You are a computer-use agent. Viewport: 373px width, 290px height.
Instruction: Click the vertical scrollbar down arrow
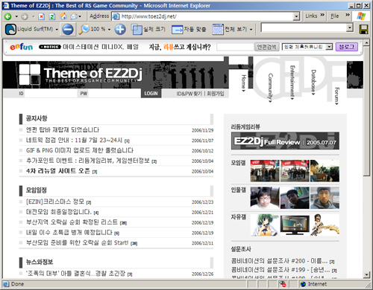tap(366, 274)
